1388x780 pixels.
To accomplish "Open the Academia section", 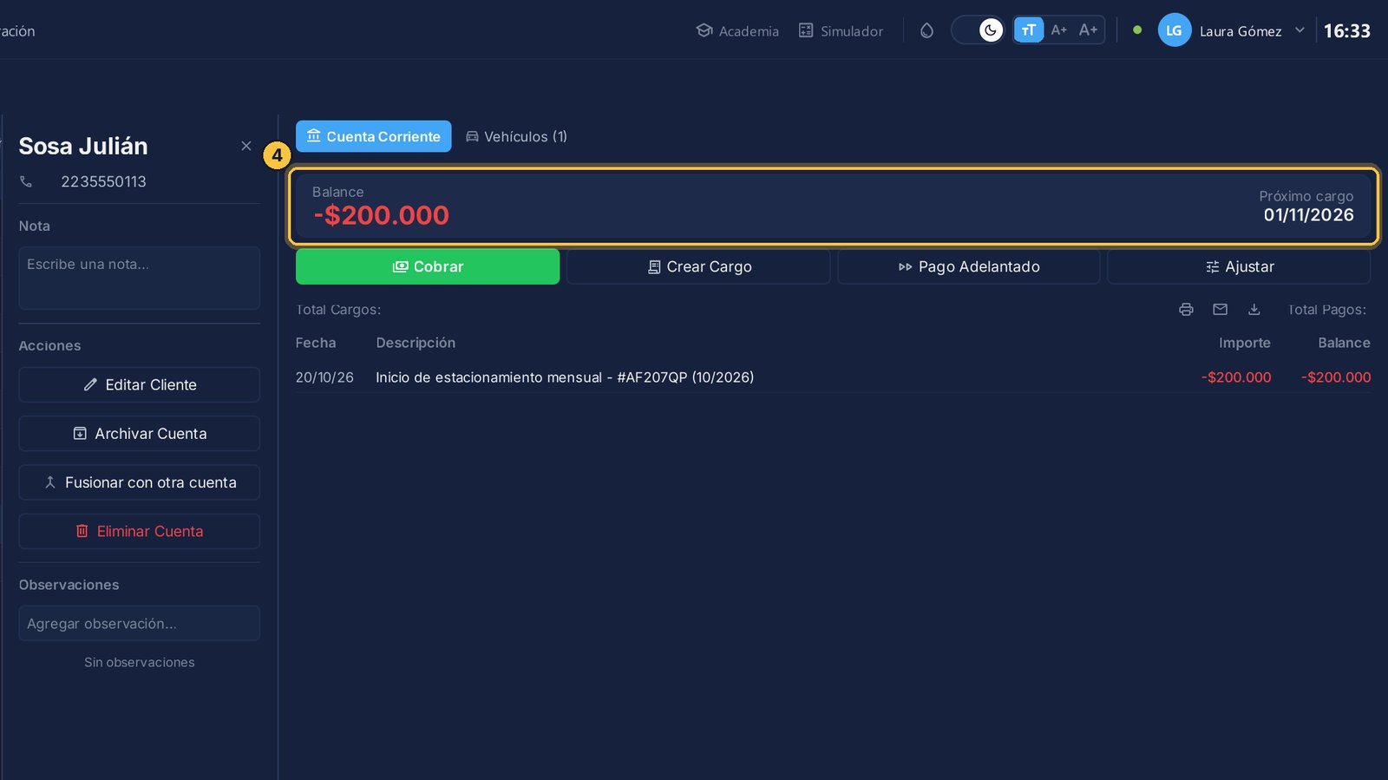I will point(737,31).
